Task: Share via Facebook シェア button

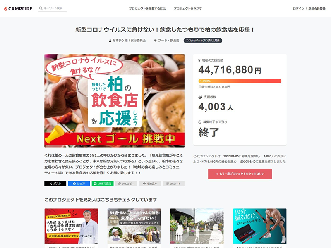Action: (x=79, y=184)
